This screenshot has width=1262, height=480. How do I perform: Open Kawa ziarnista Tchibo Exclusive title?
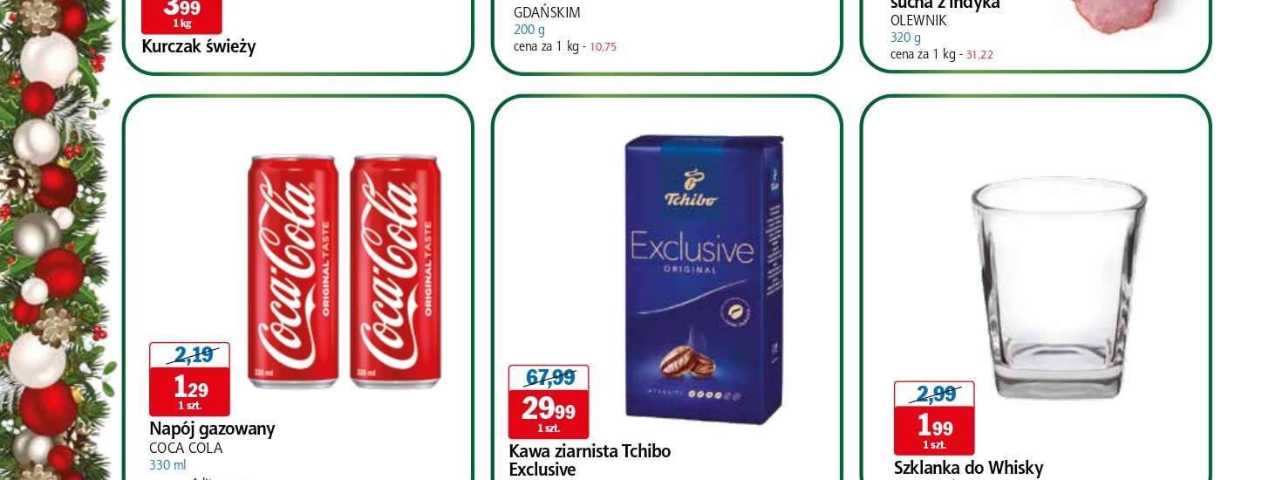590,460
